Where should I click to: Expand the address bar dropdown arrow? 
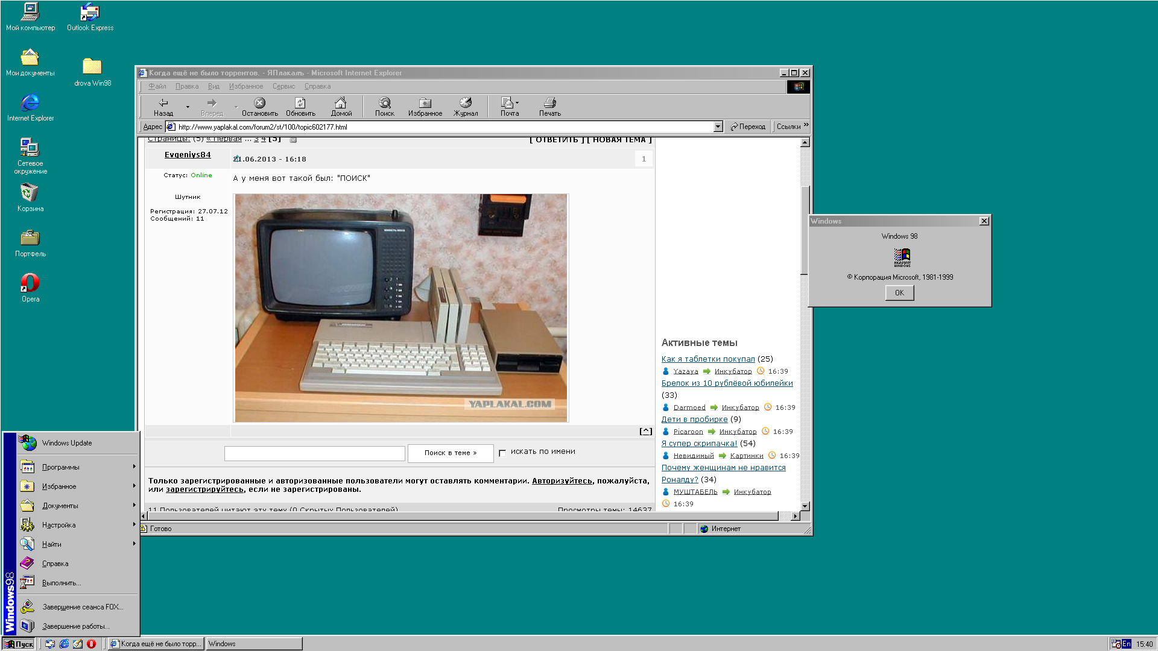coord(718,127)
